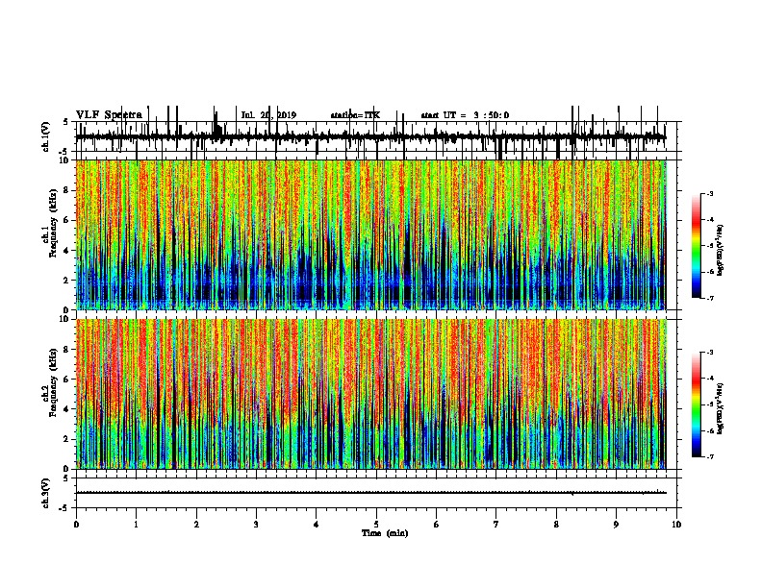Viewport: 762px width, 588px height.
Task: Click the log(PSD) label beside ch.1 color bar
Action: coord(720,251)
